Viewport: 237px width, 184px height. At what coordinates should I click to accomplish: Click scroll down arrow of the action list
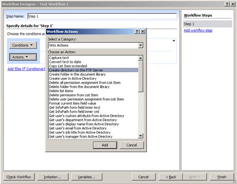(140, 136)
